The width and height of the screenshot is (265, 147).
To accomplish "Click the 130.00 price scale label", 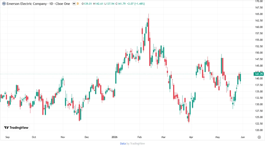I will [259, 104].
